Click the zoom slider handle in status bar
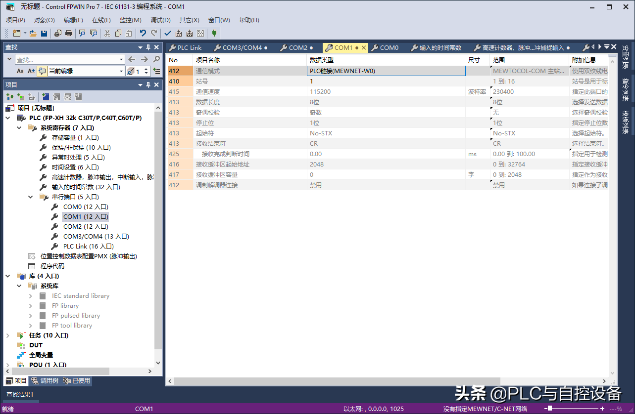 pyautogui.click(x=550, y=409)
